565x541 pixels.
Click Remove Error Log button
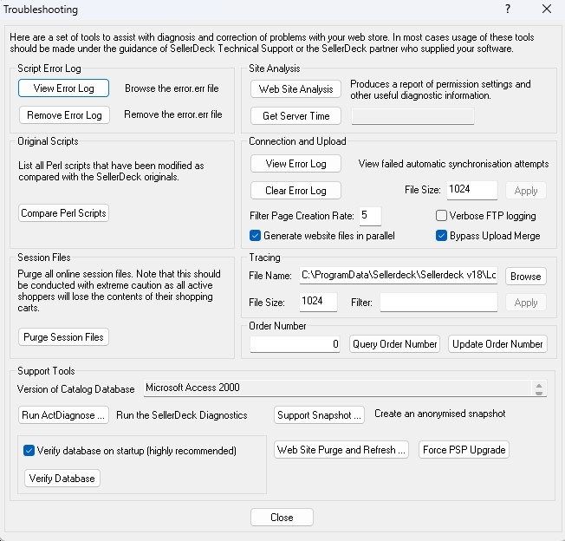[64, 114]
